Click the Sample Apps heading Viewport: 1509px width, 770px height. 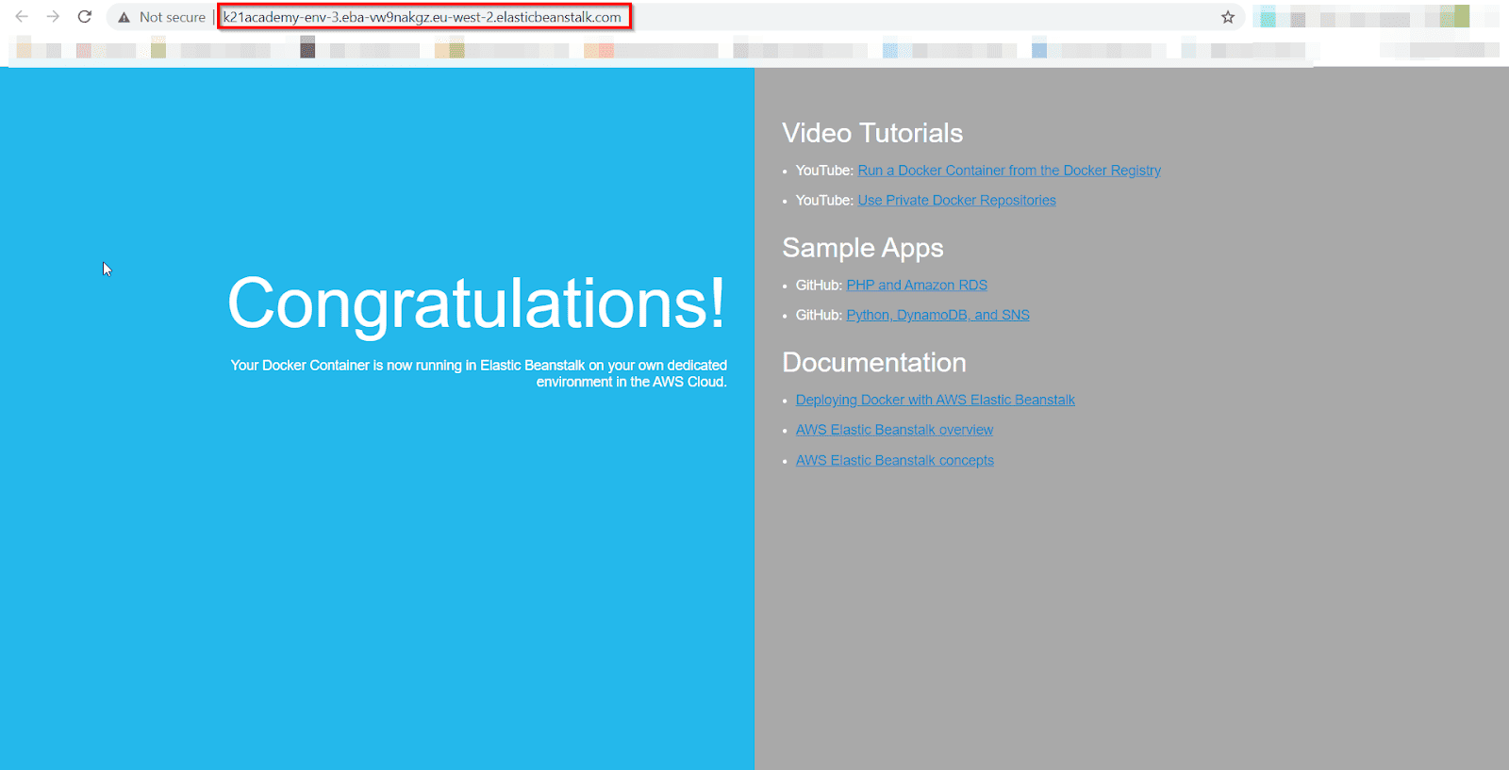point(862,248)
